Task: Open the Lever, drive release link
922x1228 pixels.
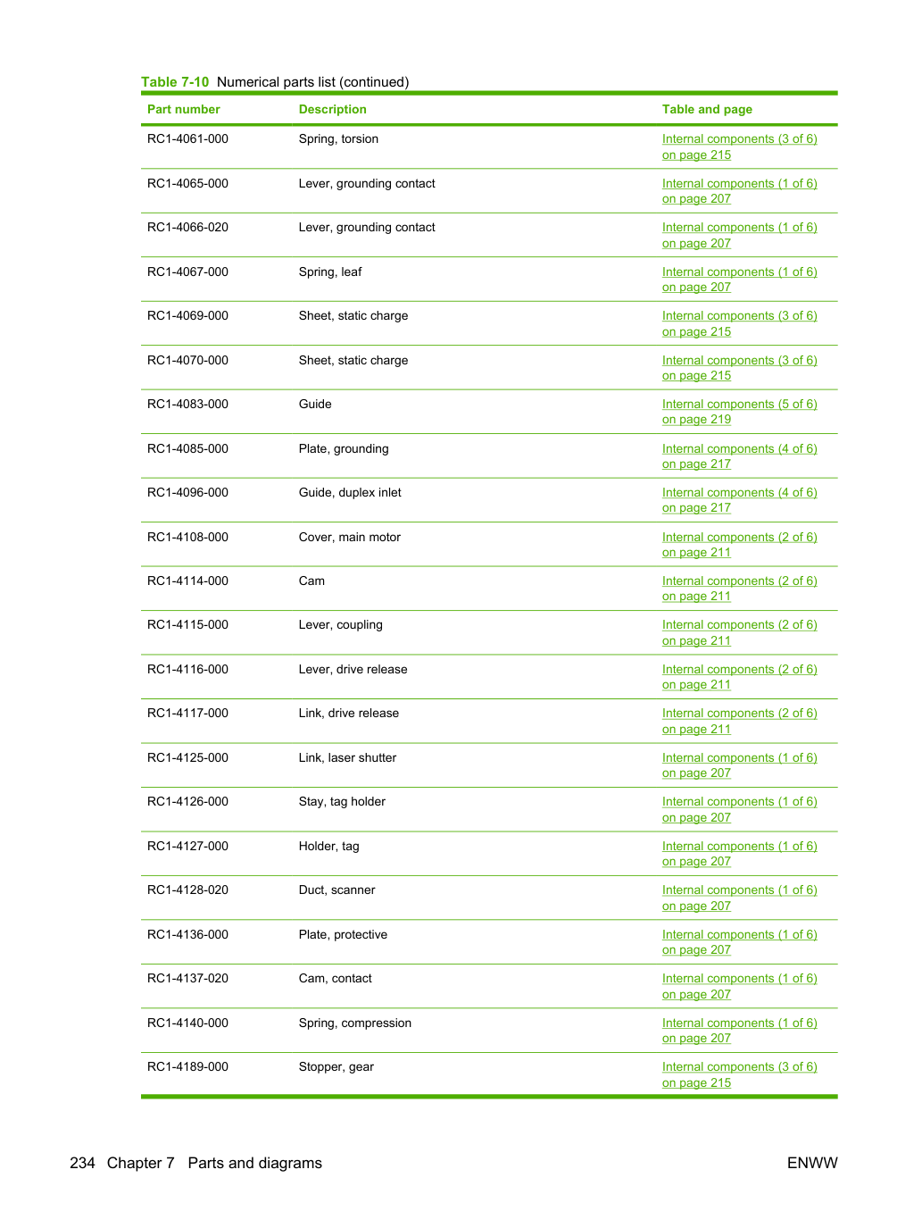Action: [739, 677]
